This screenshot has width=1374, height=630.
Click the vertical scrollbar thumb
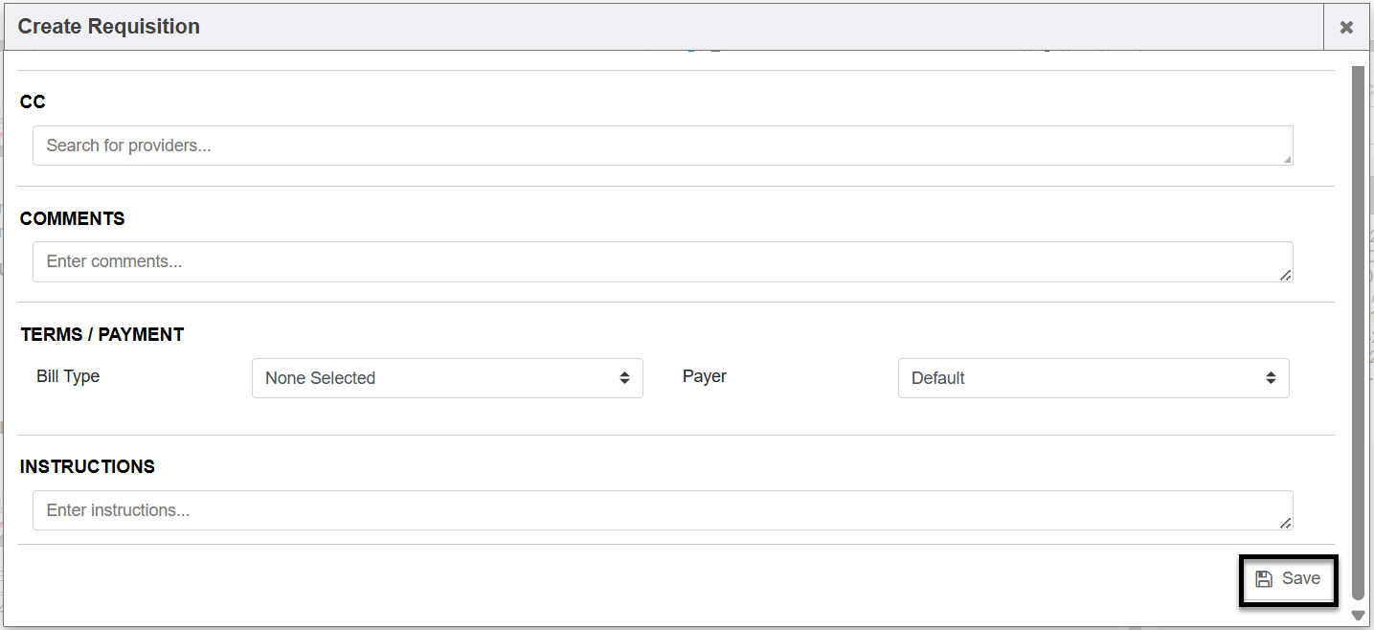coord(1358,326)
